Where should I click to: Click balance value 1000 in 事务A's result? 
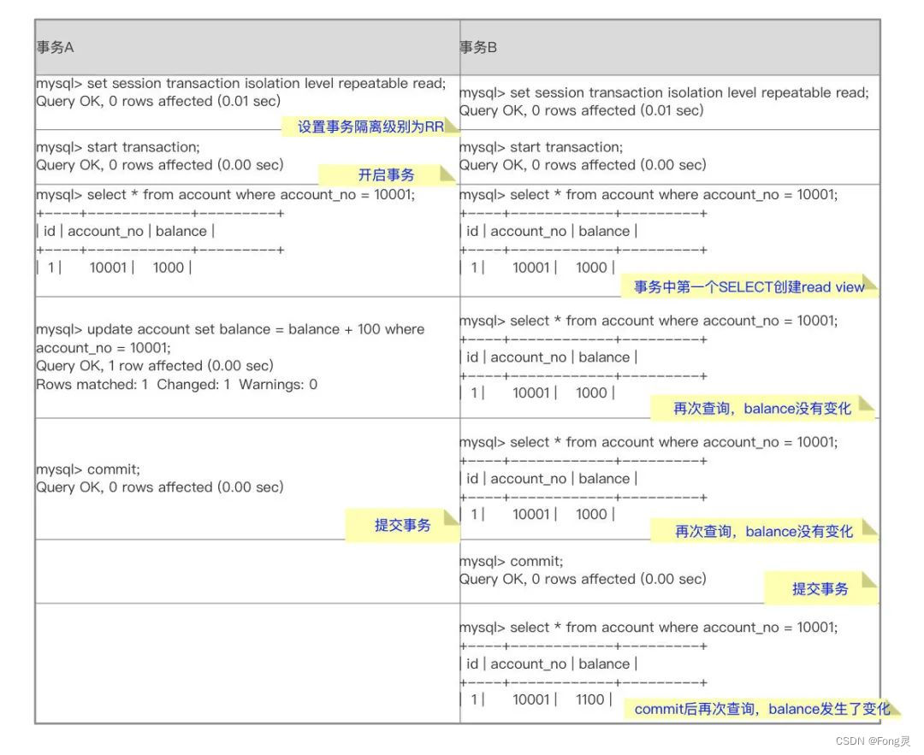(169, 268)
